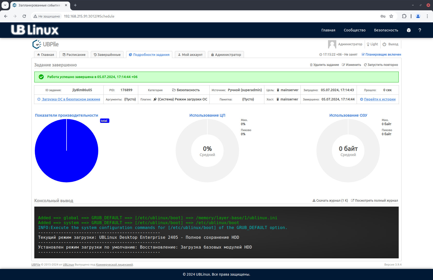Open Безопасность in the top navigation

click(x=386, y=30)
